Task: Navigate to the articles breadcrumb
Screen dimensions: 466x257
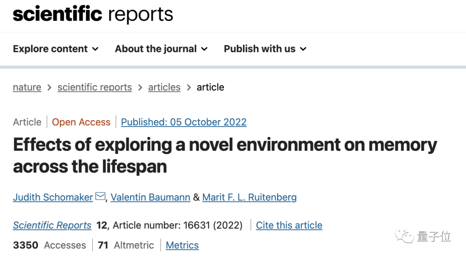Action: click(164, 87)
